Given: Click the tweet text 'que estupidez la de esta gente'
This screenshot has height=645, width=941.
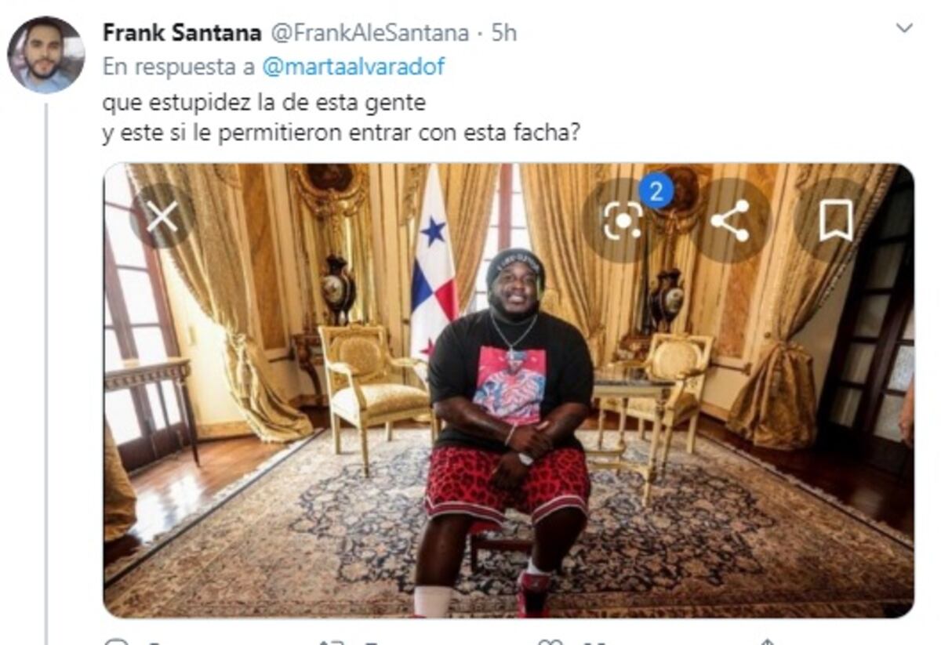Looking at the screenshot, I should coord(263,103).
